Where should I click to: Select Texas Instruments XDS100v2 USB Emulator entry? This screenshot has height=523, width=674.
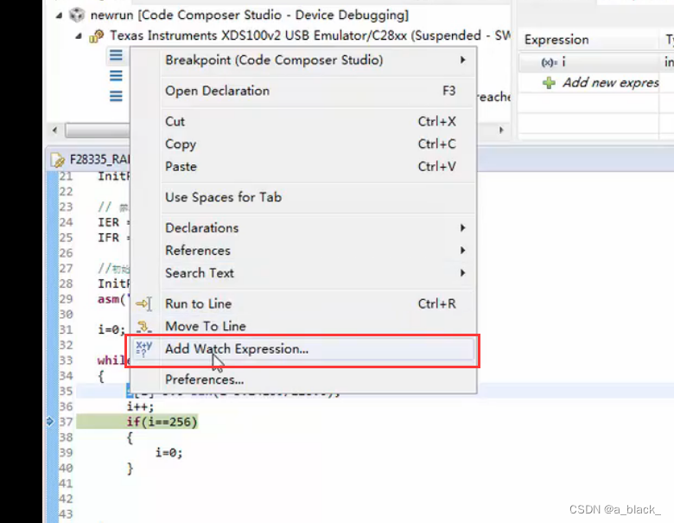pos(309,35)
